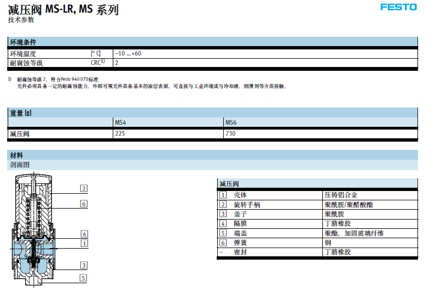
Task: Click the "隔膜" part name
Action: [x=240, y=223]
